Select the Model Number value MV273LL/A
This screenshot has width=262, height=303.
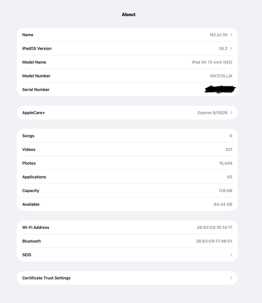[221, 76]
